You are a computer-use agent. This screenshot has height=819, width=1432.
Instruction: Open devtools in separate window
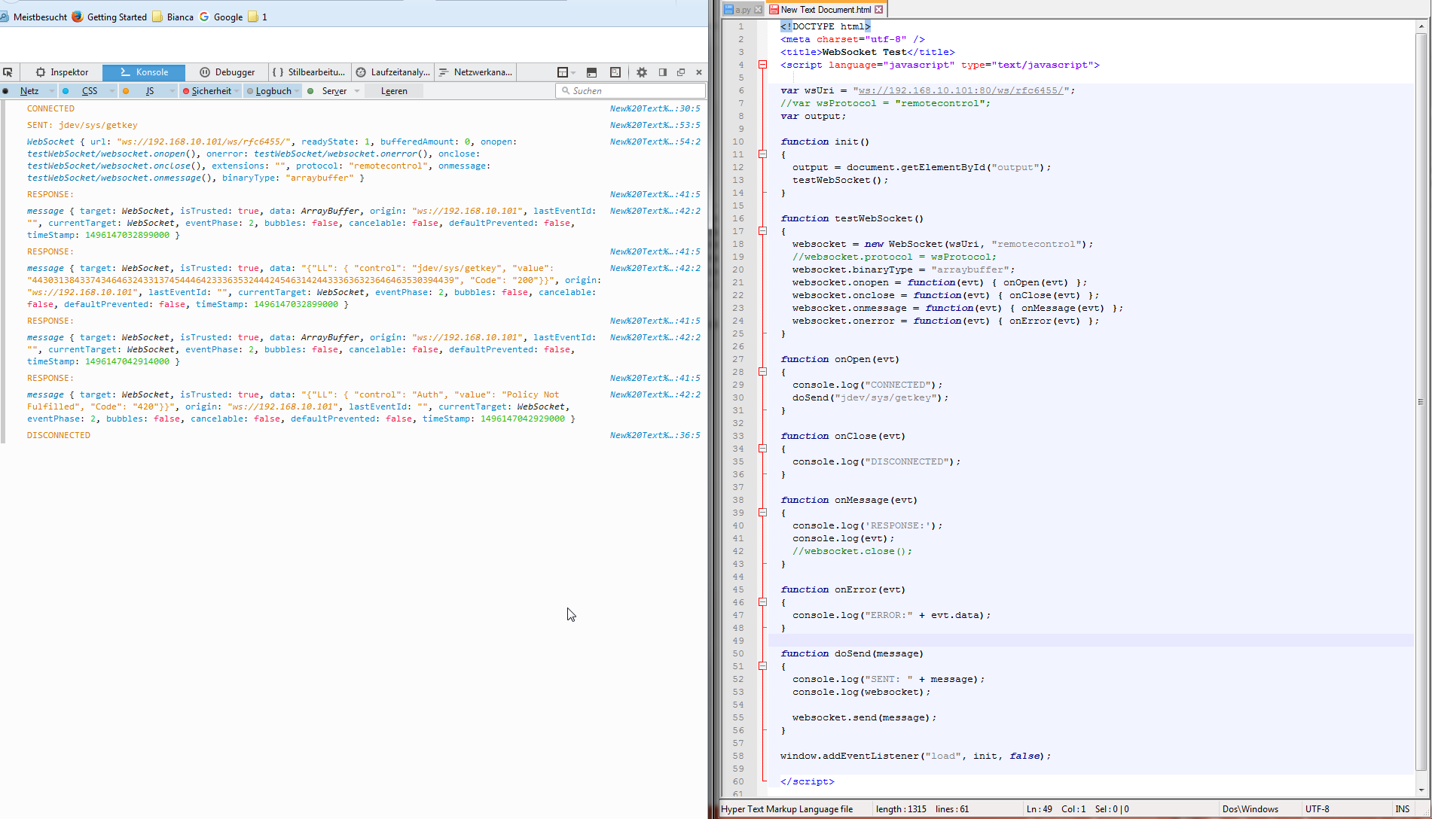(681, 72)
